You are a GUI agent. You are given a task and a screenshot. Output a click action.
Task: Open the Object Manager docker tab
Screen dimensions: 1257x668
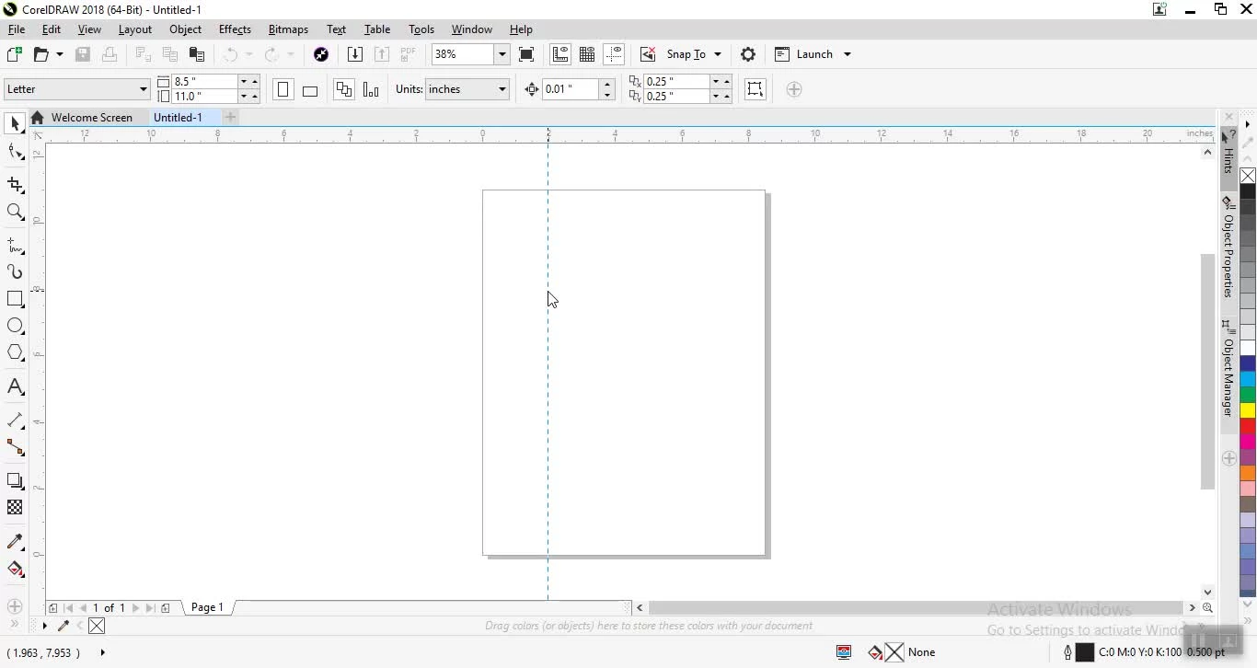point(1228,369)
